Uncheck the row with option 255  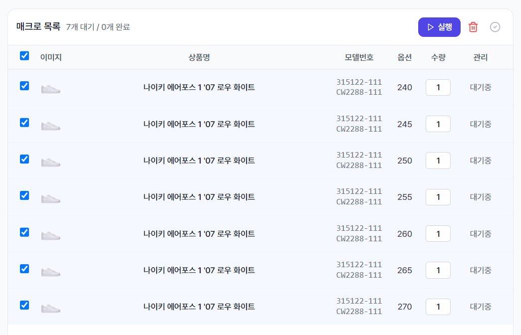(24, 195)
